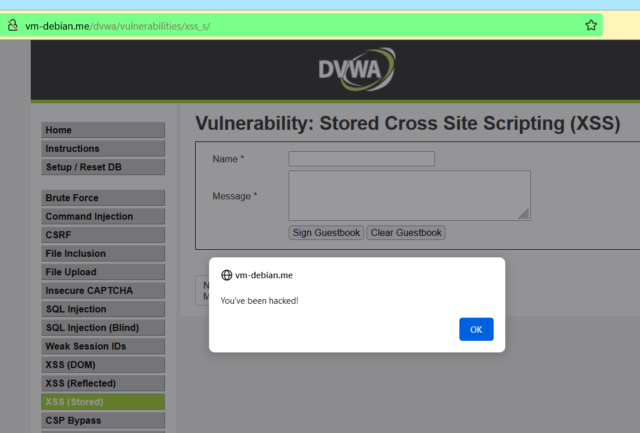Navigate to XSS (DOM) page
This screenshot has height=433, width=640.
tap(103, 365)
